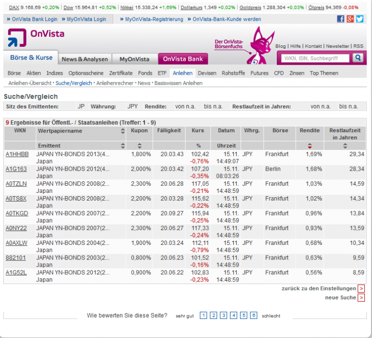Rate the page with score 4

(233, 315)
